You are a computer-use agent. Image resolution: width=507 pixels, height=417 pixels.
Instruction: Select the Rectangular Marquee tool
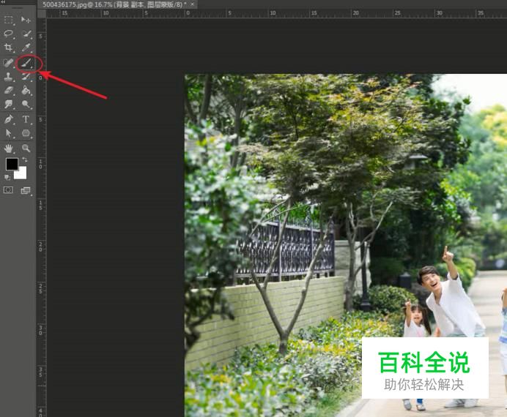[8, 20]
